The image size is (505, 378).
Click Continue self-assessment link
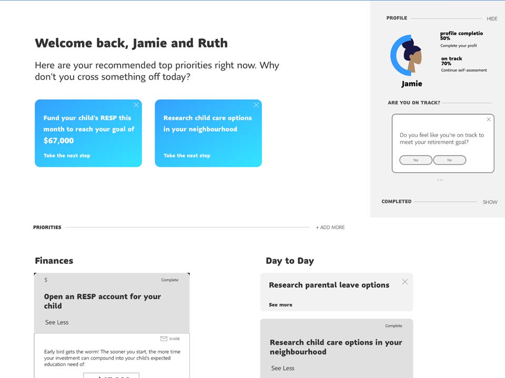464,70
